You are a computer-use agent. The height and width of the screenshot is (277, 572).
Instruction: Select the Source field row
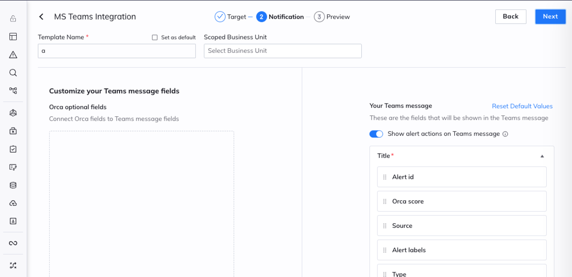[462, 226]
